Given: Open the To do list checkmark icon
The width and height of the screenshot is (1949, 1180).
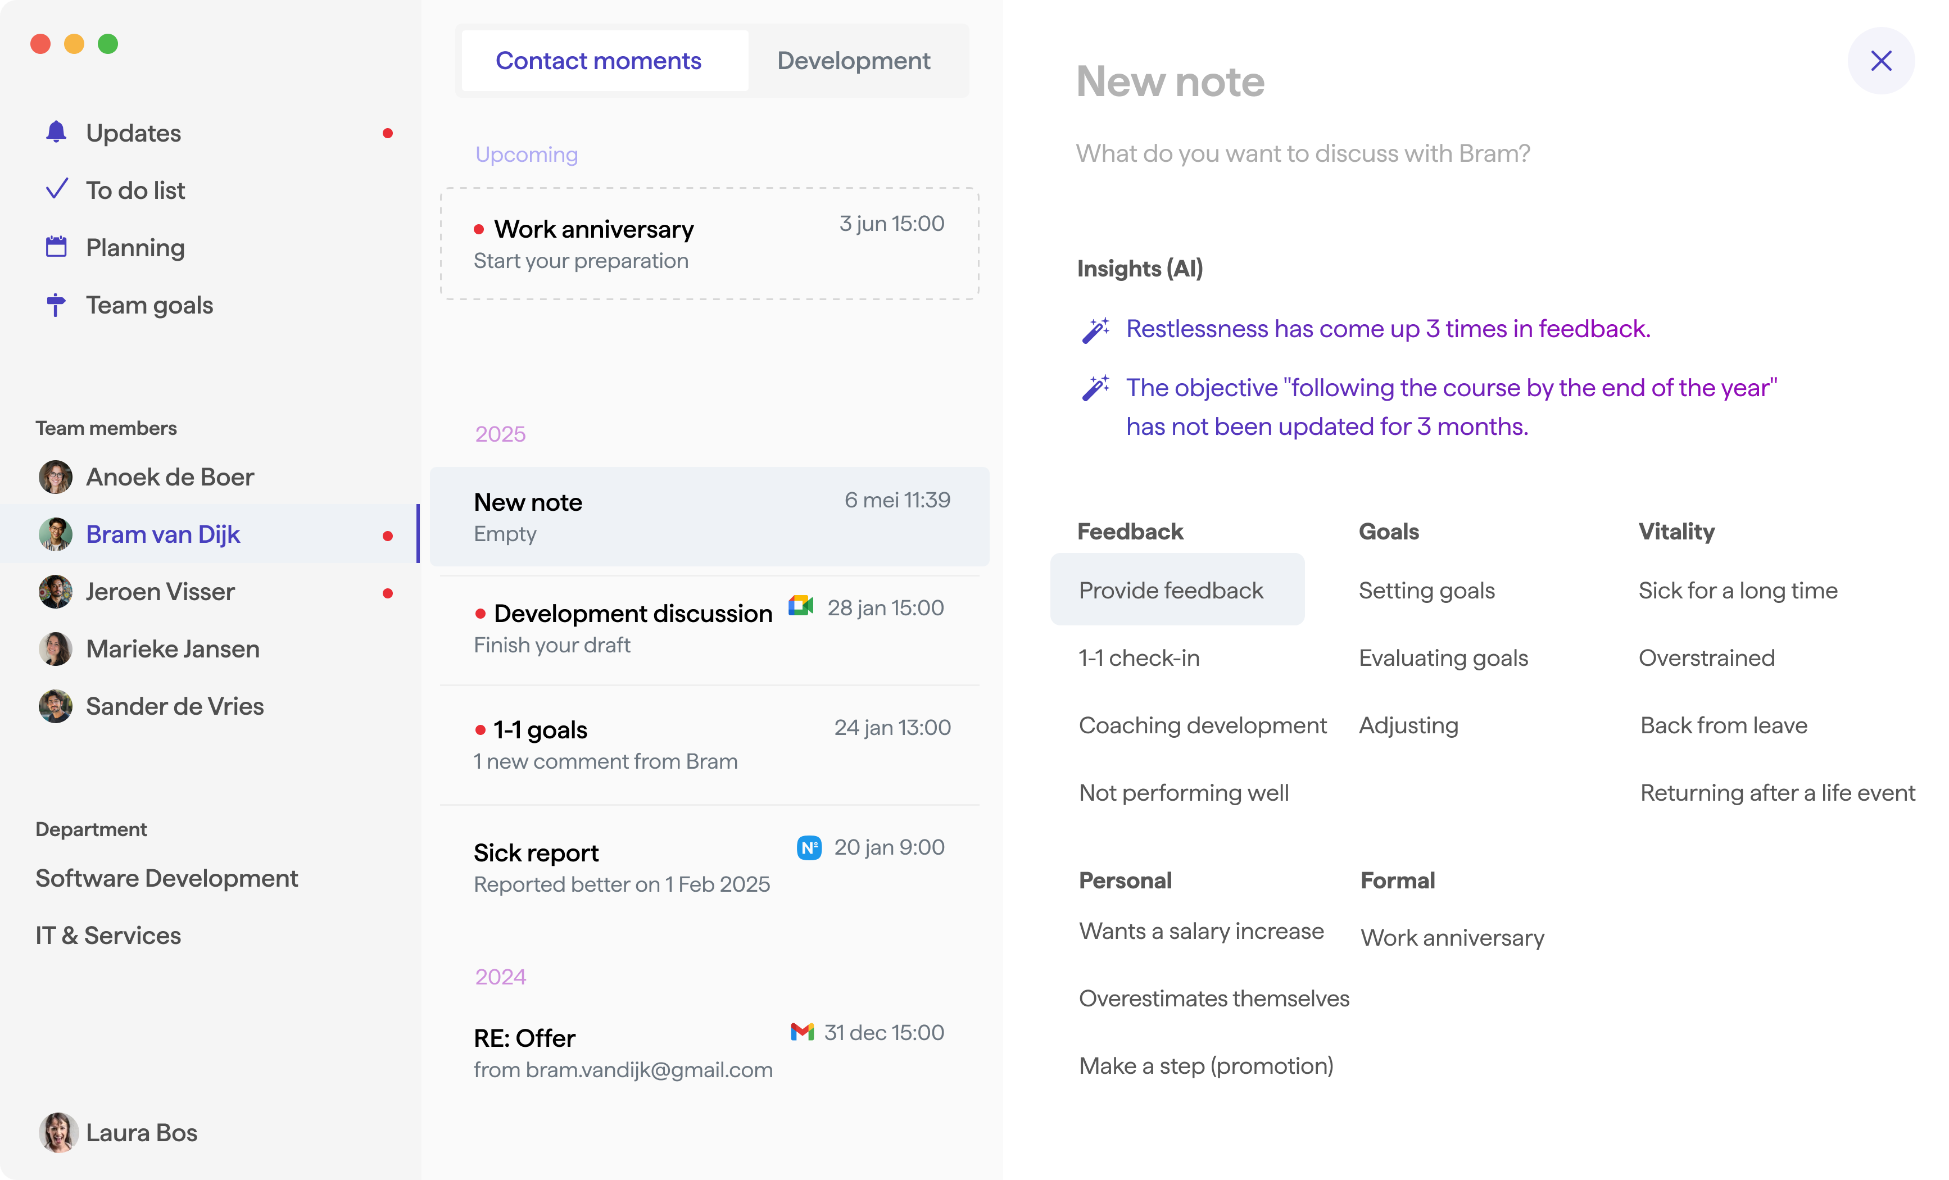Looking at the screenshot, I should pyautogui.click(x=57, y=189).
